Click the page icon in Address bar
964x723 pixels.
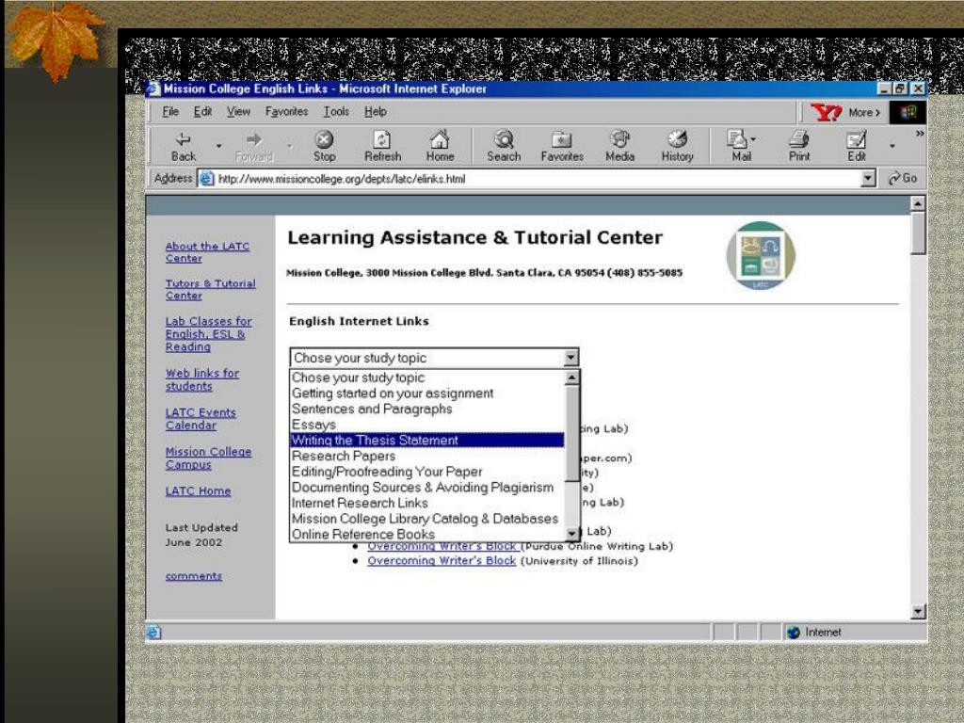pyautogui.click(x=206, y=178)
